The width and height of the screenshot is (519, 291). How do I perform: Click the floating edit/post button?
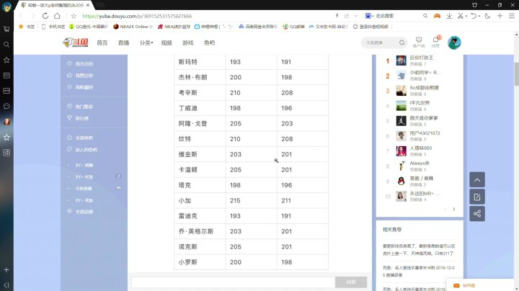click(477, 197)
